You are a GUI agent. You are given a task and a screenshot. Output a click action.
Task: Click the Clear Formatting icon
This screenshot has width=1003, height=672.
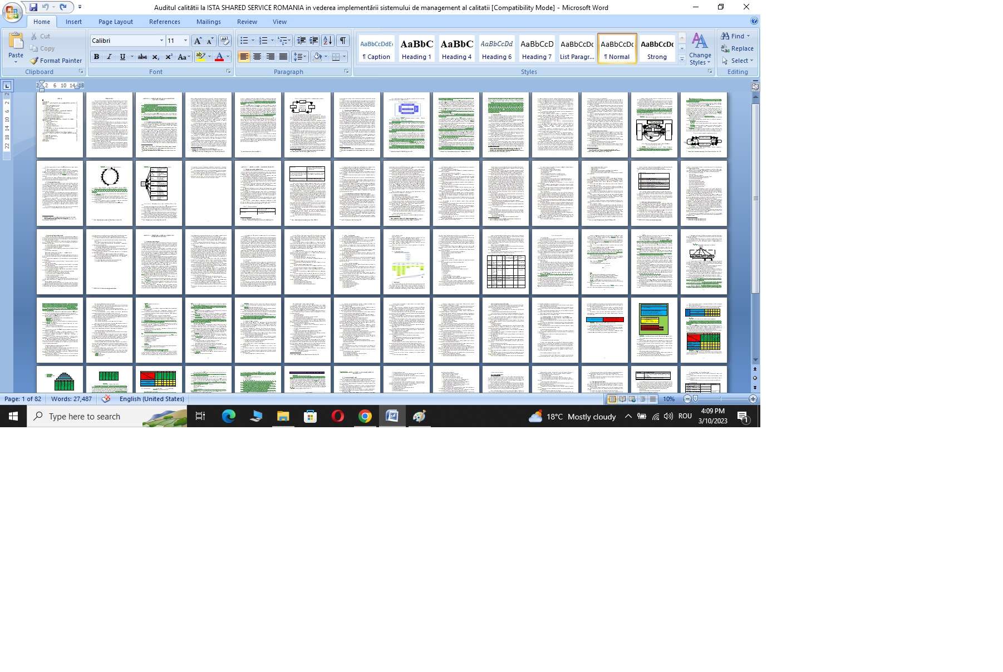[225, 41]
